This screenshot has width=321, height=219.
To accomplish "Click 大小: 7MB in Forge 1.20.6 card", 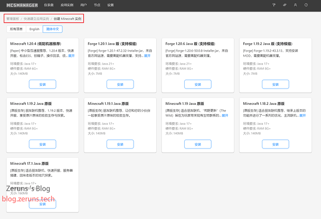I will point(173,73).
